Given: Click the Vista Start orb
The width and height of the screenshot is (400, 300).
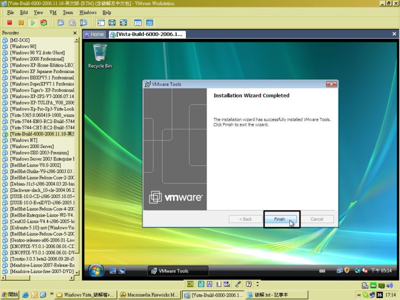Looking at the screenshot, I should point(96,270).
